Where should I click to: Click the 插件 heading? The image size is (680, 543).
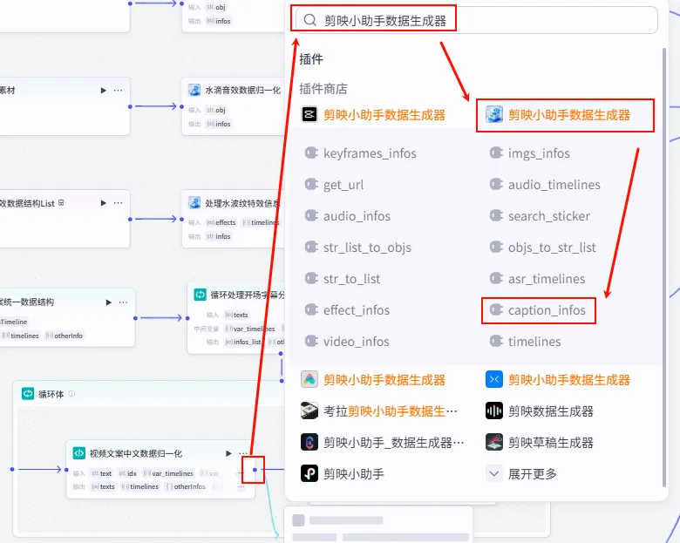click(x=311, y=59)
